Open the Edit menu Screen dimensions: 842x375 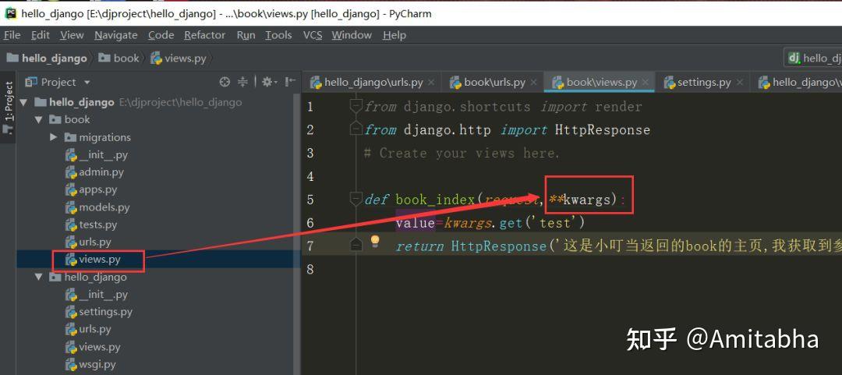pos(41,35)
